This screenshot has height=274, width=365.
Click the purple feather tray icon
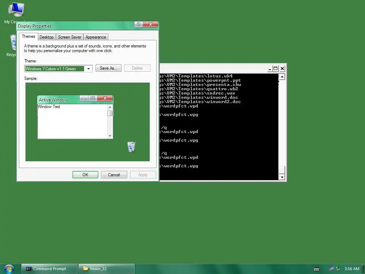point(331,269)
